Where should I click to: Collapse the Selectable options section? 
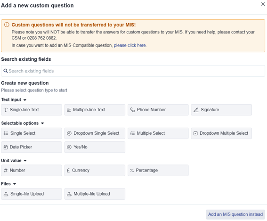[42, 123]
